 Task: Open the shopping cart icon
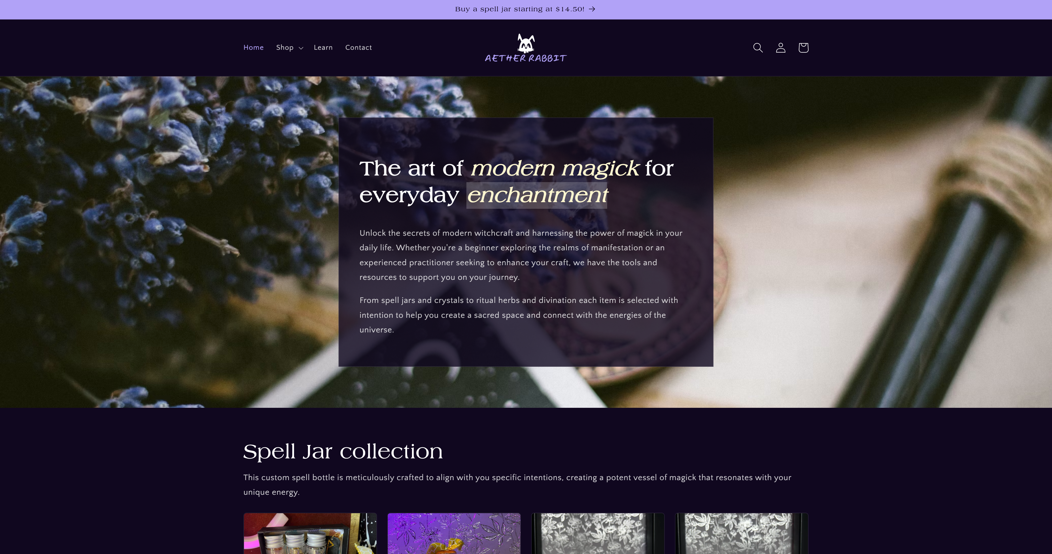point(803,48)
